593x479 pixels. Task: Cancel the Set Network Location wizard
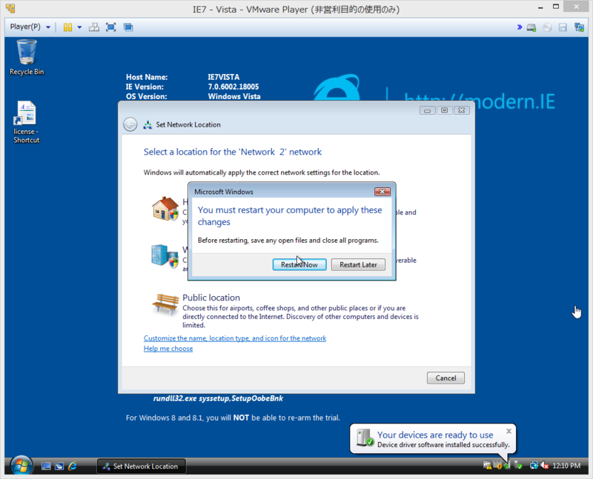click(x=445, y=378)
